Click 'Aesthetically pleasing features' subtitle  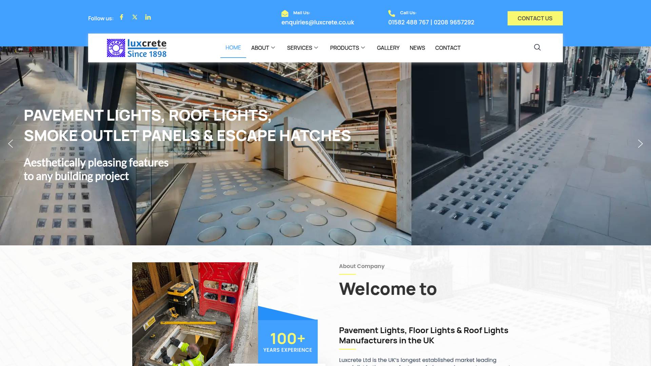[x=96, y=169]
